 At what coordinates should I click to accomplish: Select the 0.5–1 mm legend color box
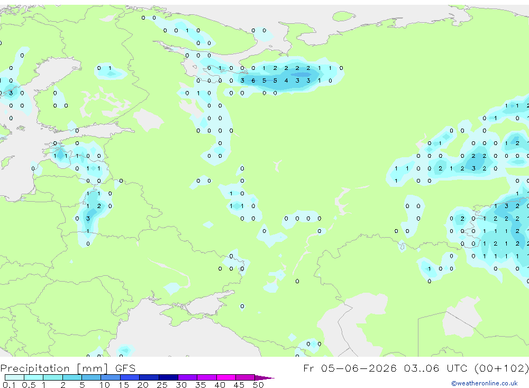[34, 377]
